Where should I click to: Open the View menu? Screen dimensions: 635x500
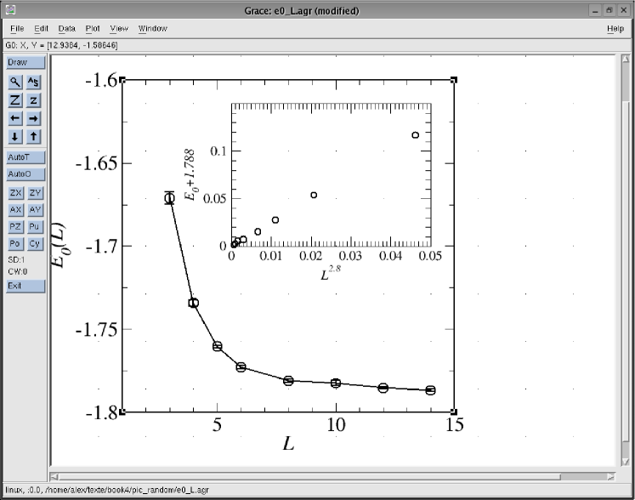click(x=119, y=28)
